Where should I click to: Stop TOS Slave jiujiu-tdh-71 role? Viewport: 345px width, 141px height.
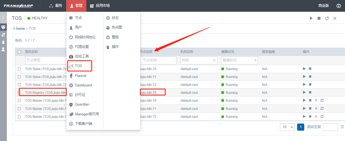click(x=310, y=77)
